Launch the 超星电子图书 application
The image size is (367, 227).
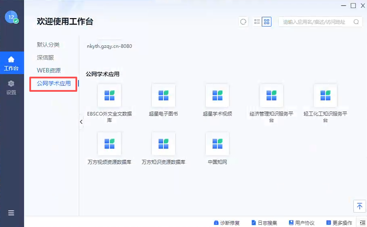(x=163, y=96)
